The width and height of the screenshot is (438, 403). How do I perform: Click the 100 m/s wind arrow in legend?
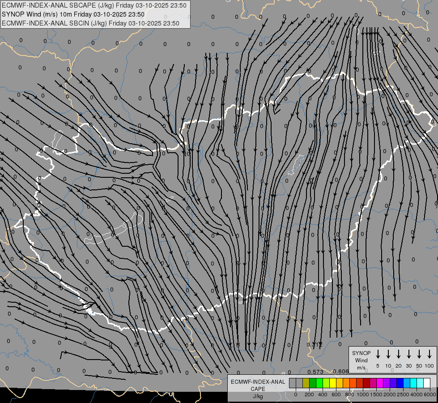(429, 354)
